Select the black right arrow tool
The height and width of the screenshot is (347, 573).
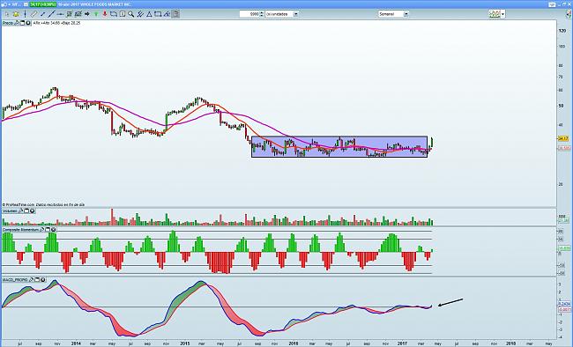[x=87, y=14]
